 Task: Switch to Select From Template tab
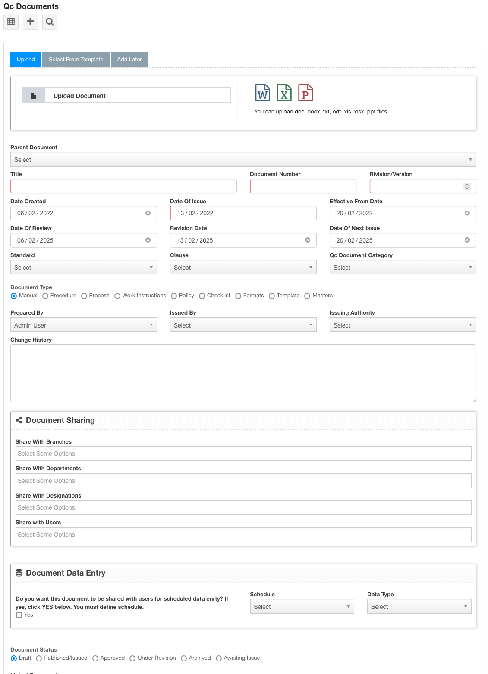[x=76, y=60]
